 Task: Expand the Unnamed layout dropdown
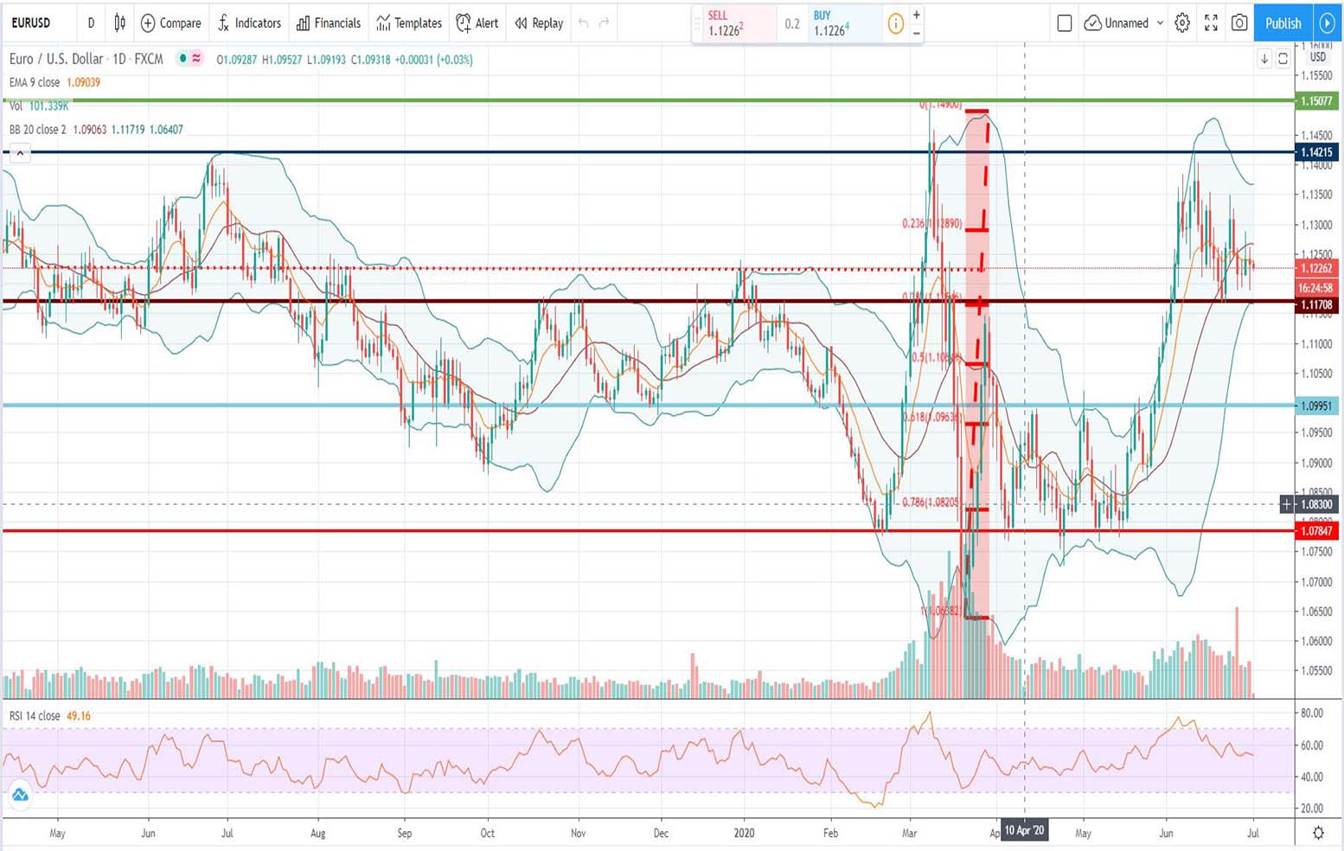tap(1160, 23)
